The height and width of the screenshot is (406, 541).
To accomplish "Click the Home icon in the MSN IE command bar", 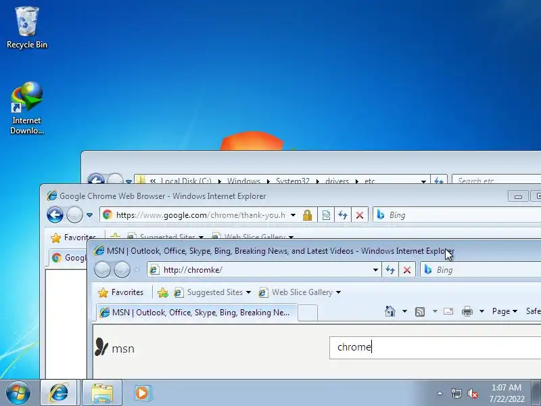I will click(390, 311).
